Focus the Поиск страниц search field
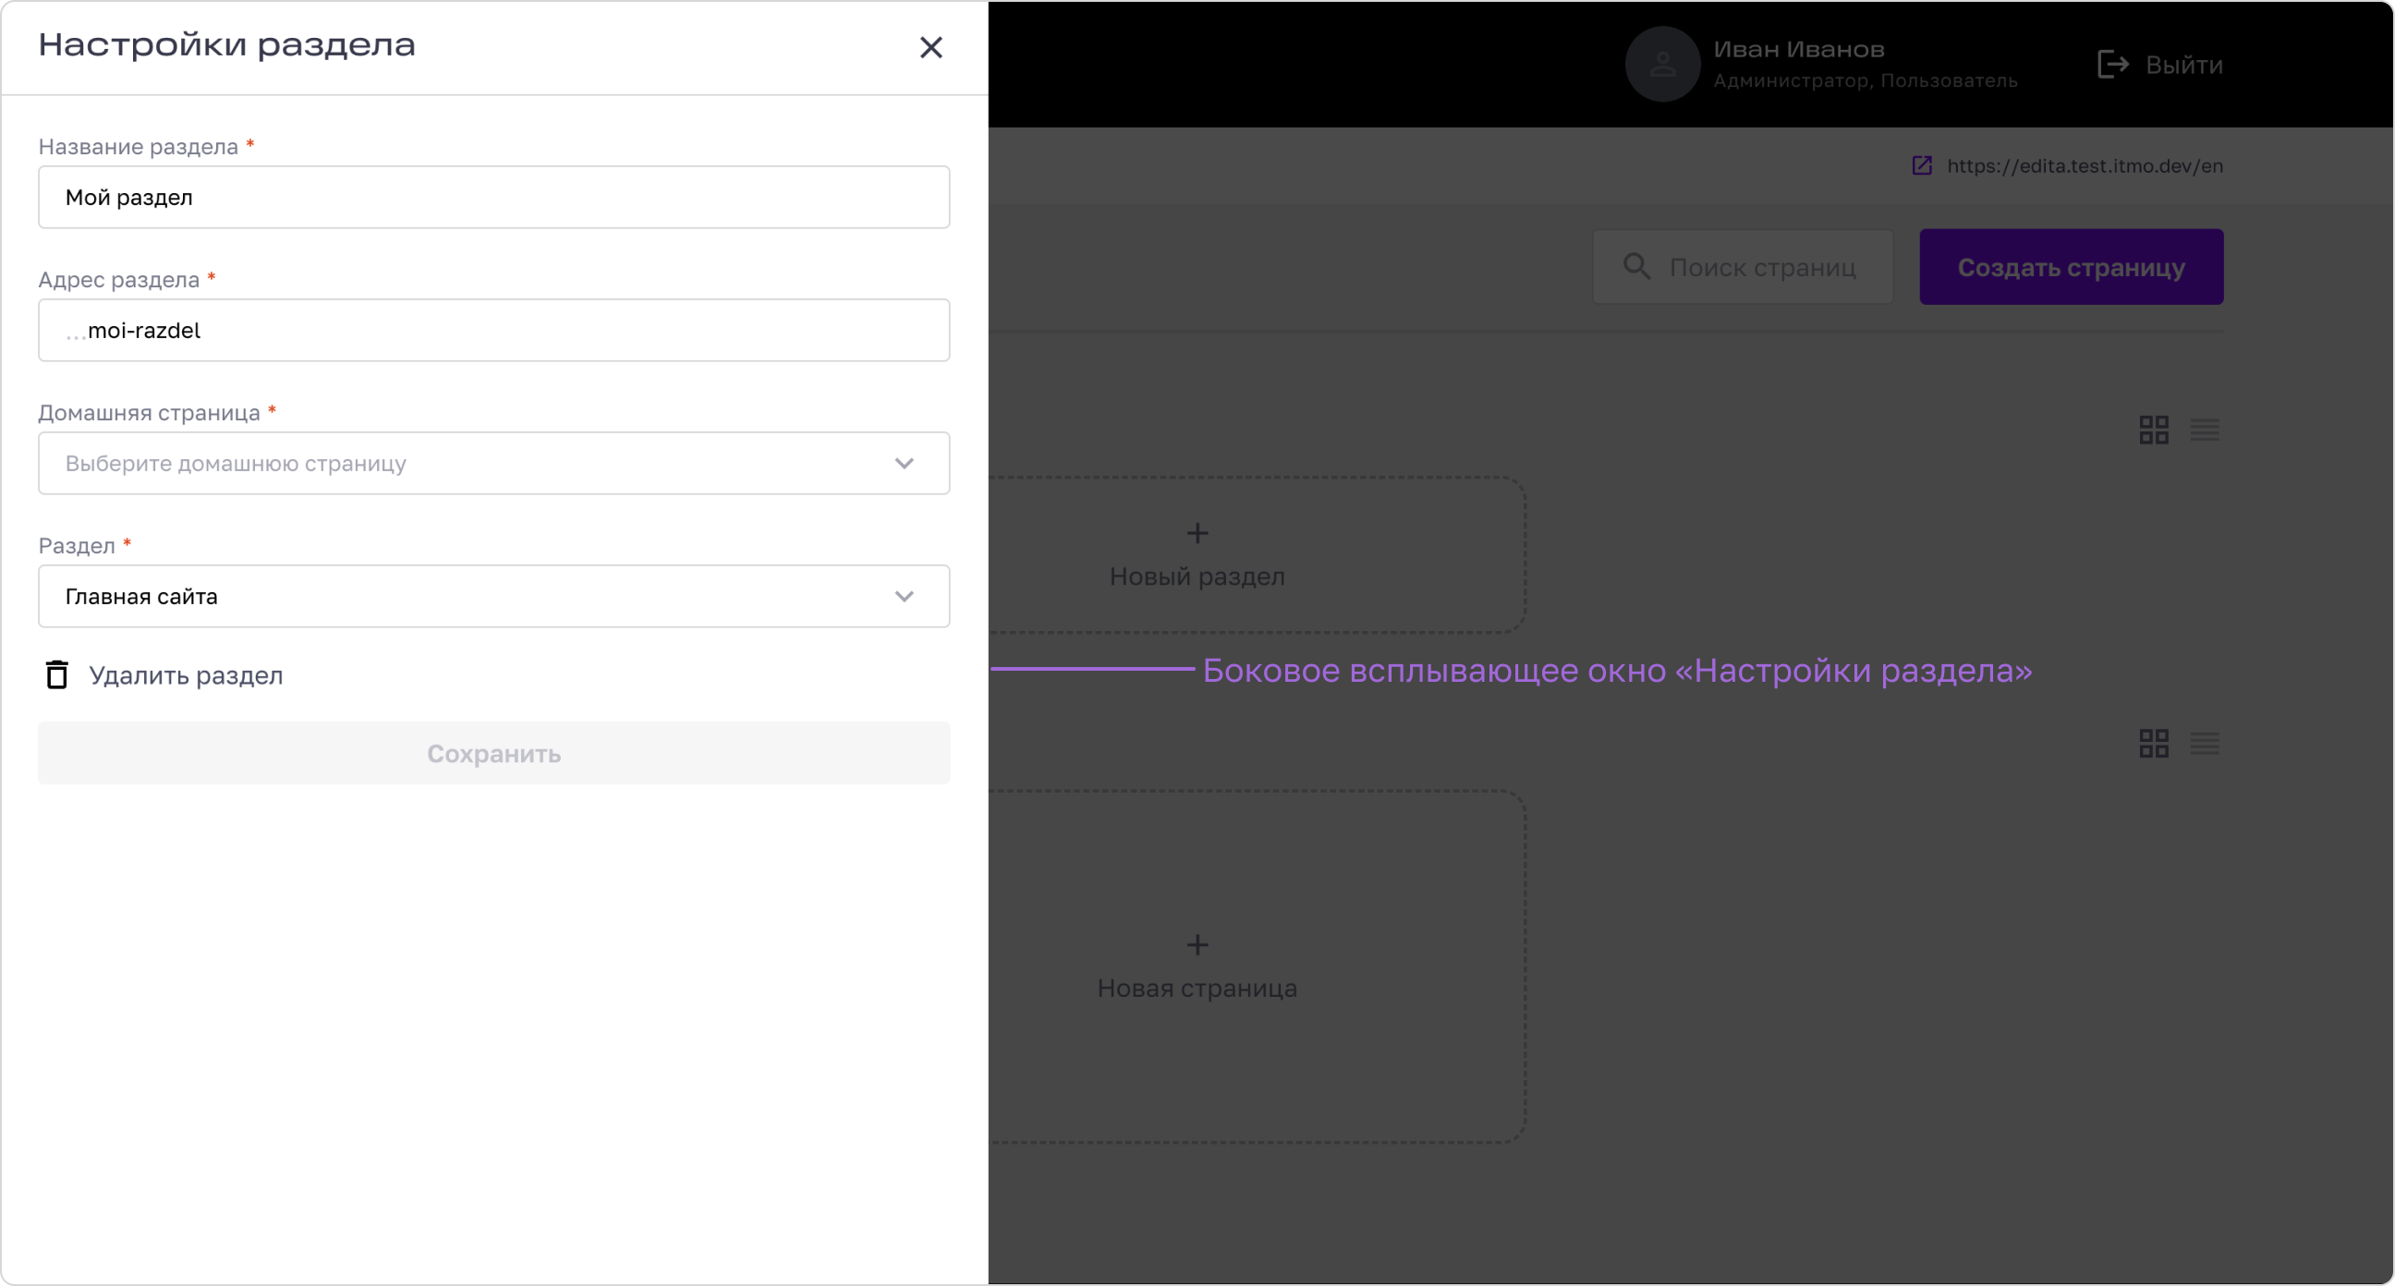This screenshot has height=1286, width=2395. point(1743,267)
